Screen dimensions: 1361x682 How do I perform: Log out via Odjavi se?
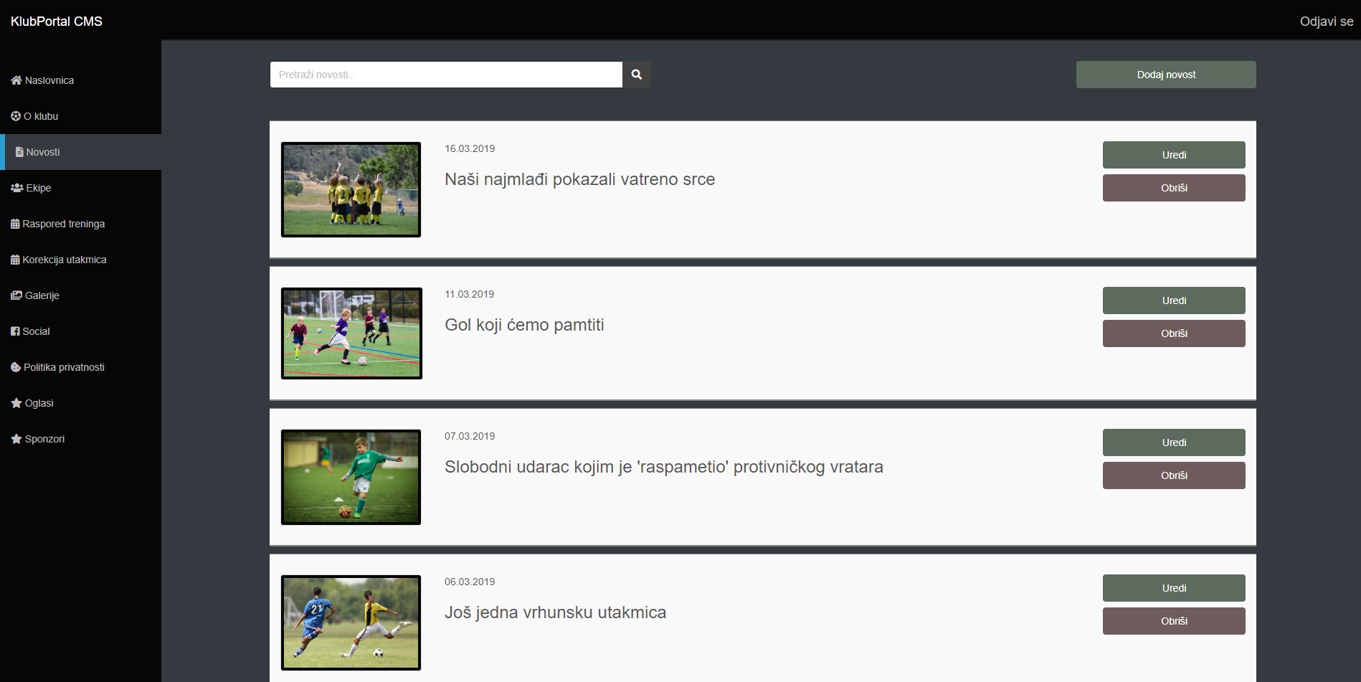[1327, 22]
